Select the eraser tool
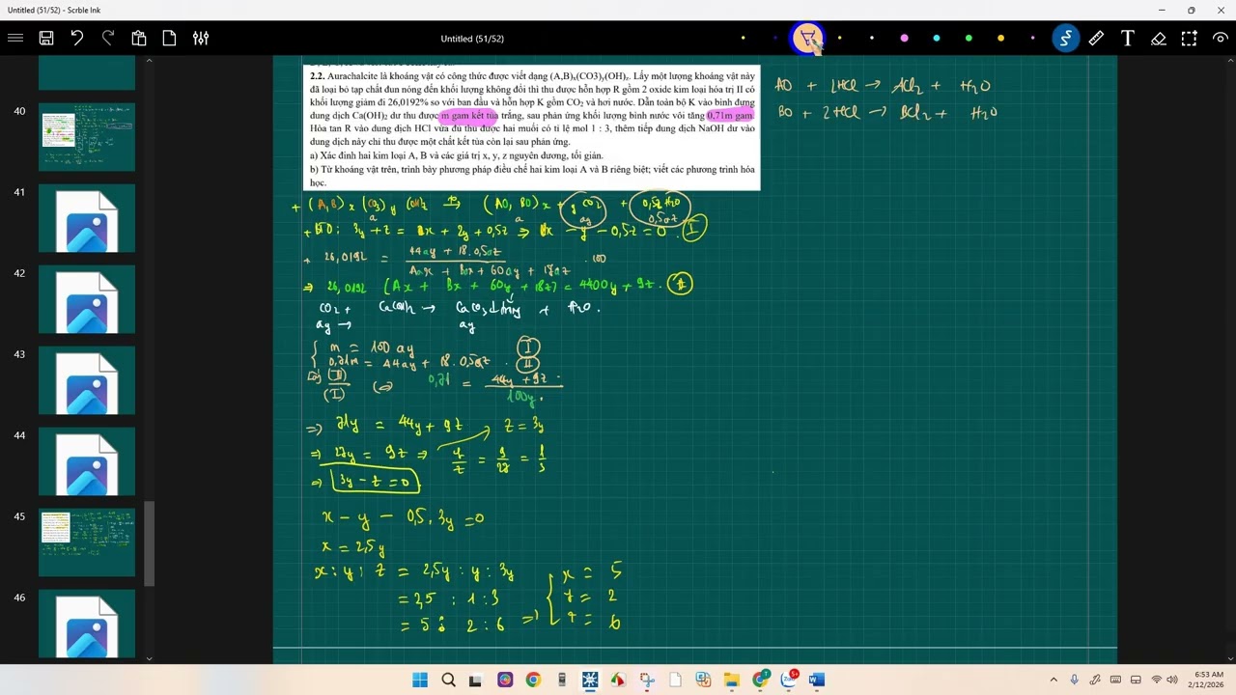 (1158, 39)
